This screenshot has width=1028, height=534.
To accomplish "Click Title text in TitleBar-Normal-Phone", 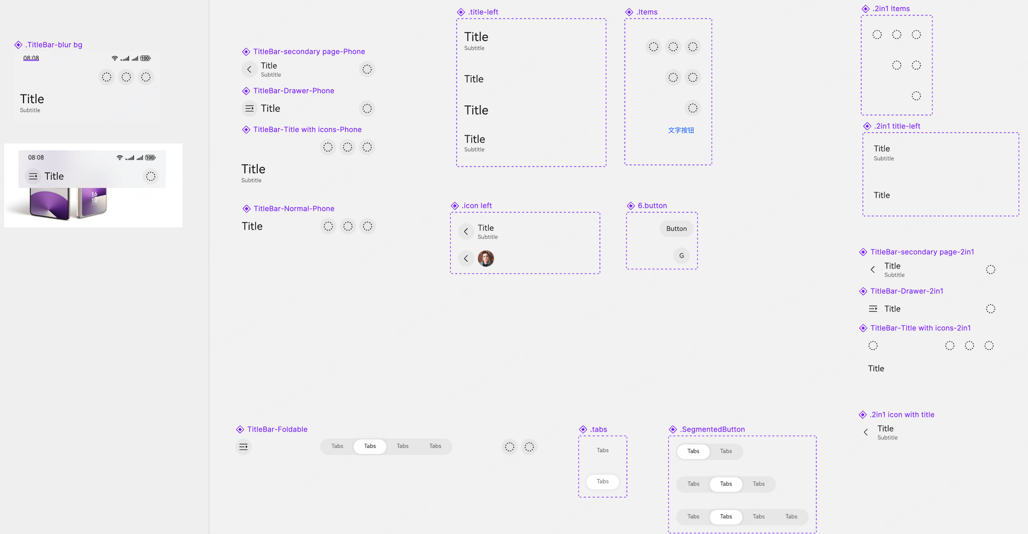I will coord(252,226).
